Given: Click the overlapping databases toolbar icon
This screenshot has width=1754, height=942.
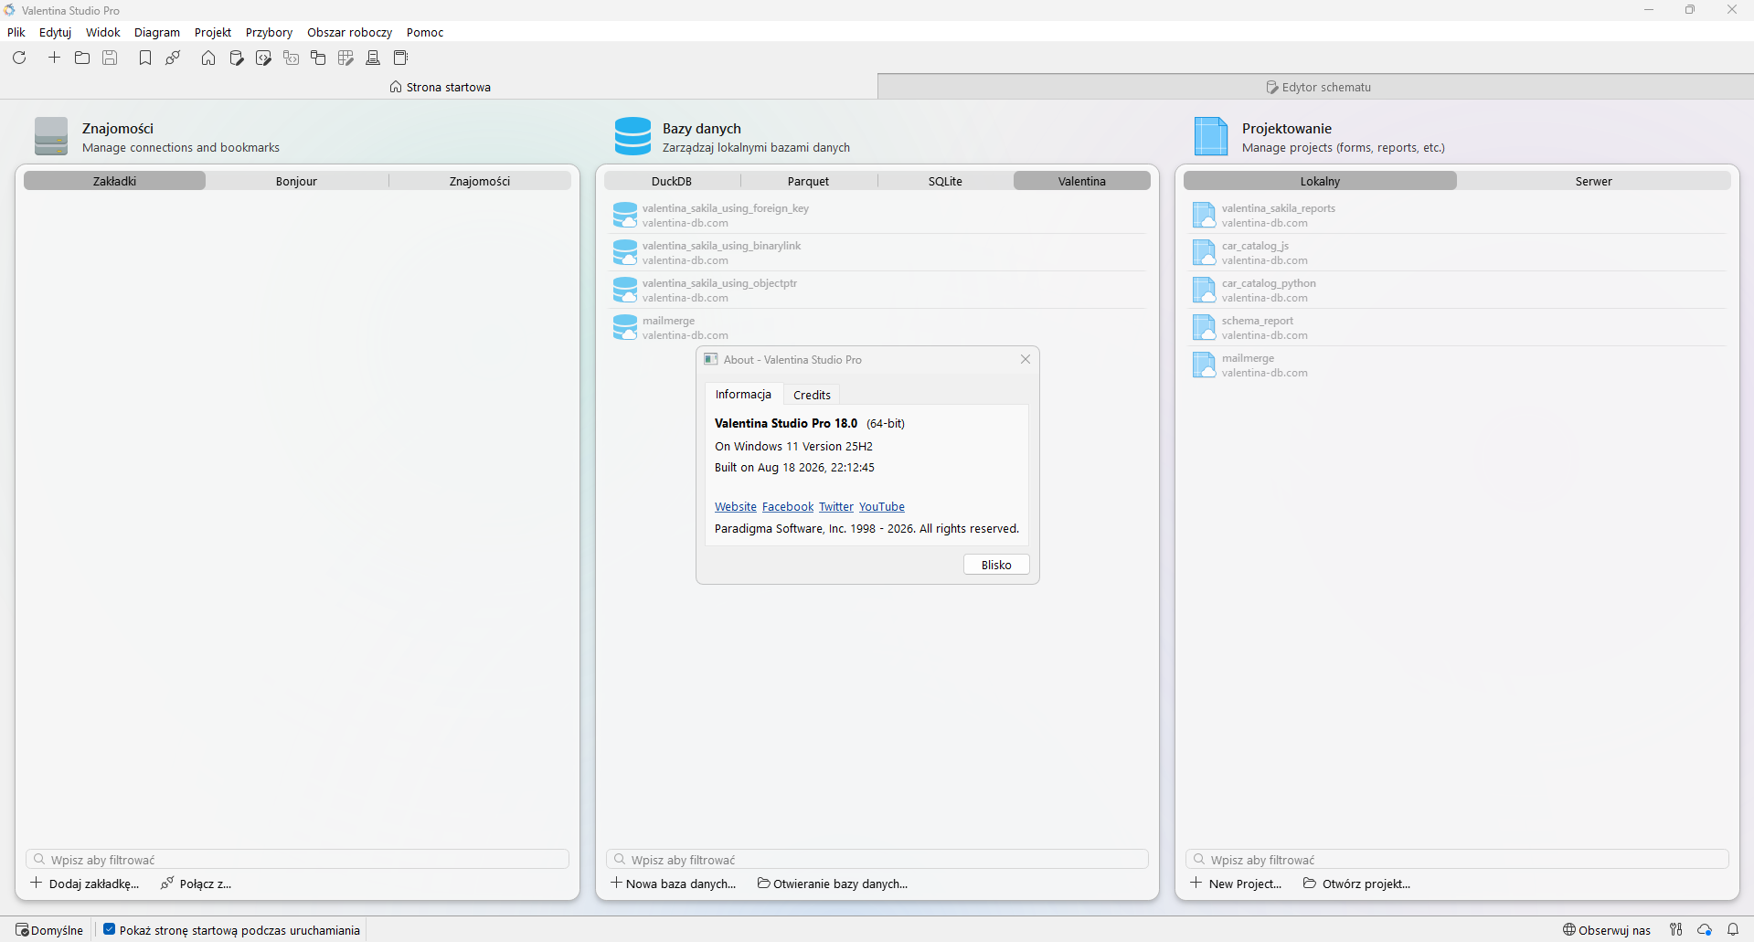Looking at the screenshot, I should tap(318, 58).
